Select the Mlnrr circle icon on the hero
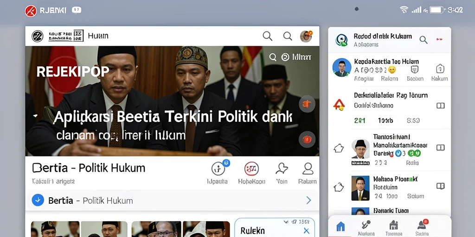The width and height of the screenshot is (475, 237). 285,57
